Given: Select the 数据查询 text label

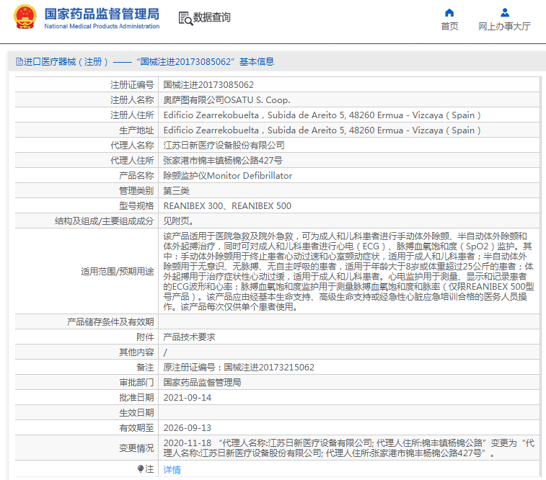Looking at the screenshot, I should 212,17.
